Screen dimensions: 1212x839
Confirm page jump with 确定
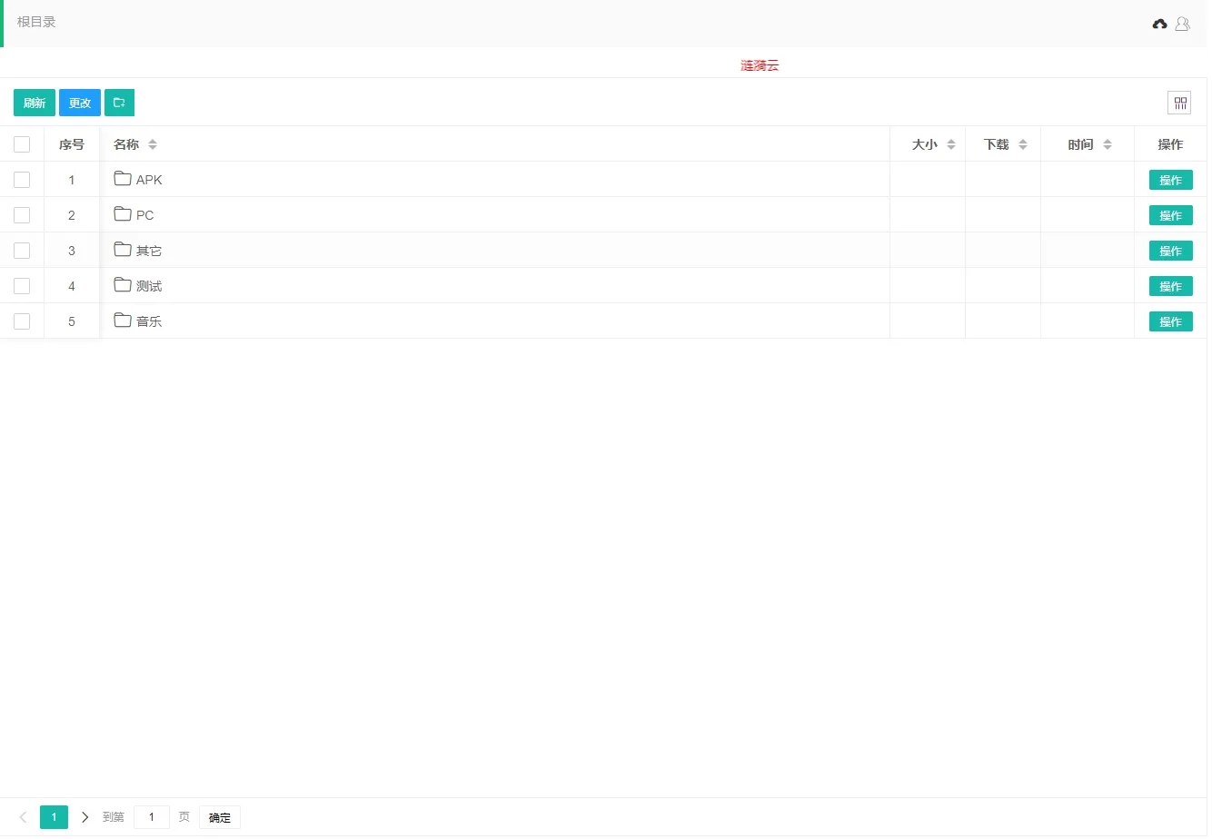click(219, 816)
